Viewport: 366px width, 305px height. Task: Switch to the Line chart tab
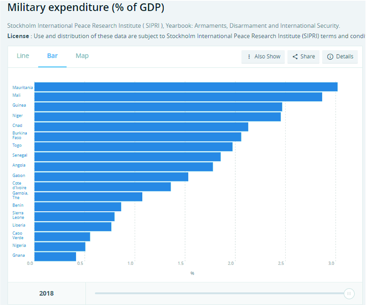[23, 56]
